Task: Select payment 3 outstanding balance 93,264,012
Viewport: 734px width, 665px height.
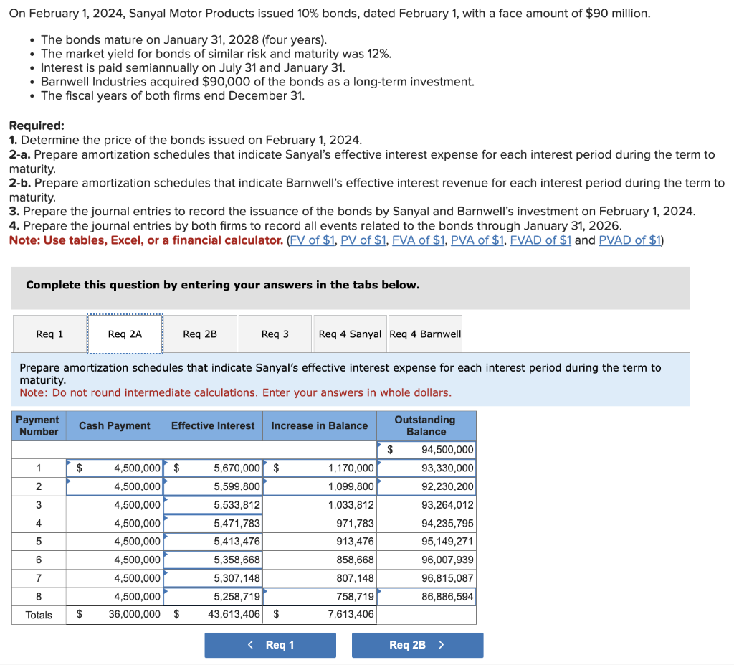Action: [426, 505]
